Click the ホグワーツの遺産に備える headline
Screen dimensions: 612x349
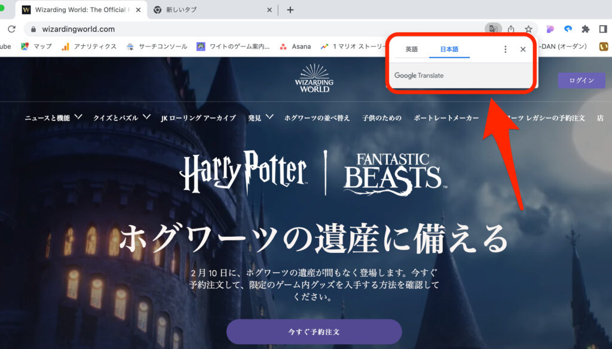(314, 238)
